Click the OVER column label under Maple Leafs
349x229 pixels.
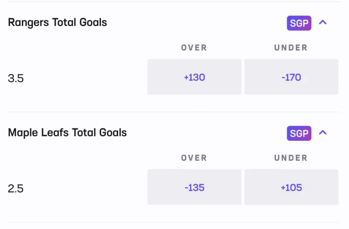[194, 158]
